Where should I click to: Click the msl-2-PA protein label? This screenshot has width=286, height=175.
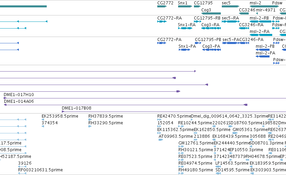pos(265,53)
